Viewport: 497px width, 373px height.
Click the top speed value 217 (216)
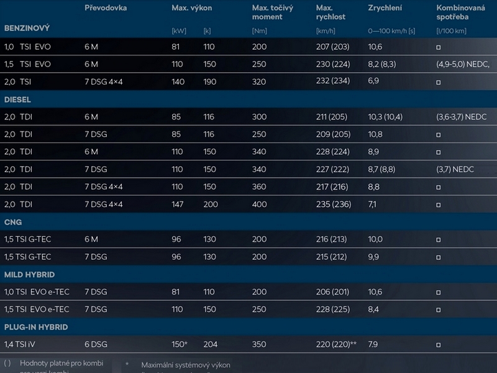[332, 187]
